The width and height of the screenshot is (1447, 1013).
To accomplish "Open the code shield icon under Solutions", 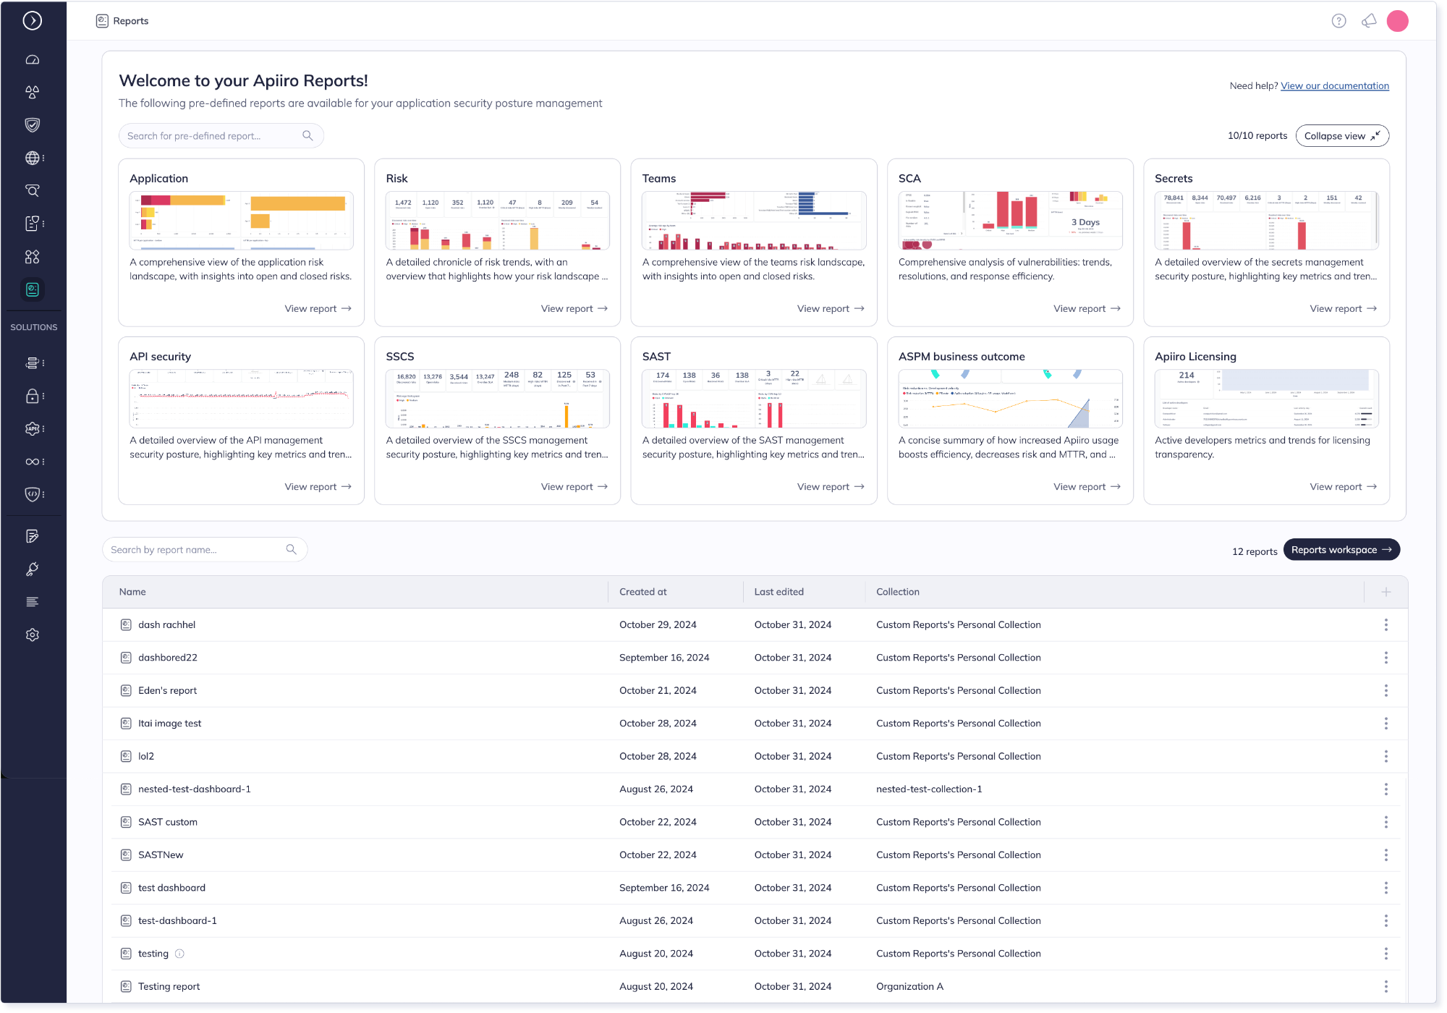I will (33, 494).
